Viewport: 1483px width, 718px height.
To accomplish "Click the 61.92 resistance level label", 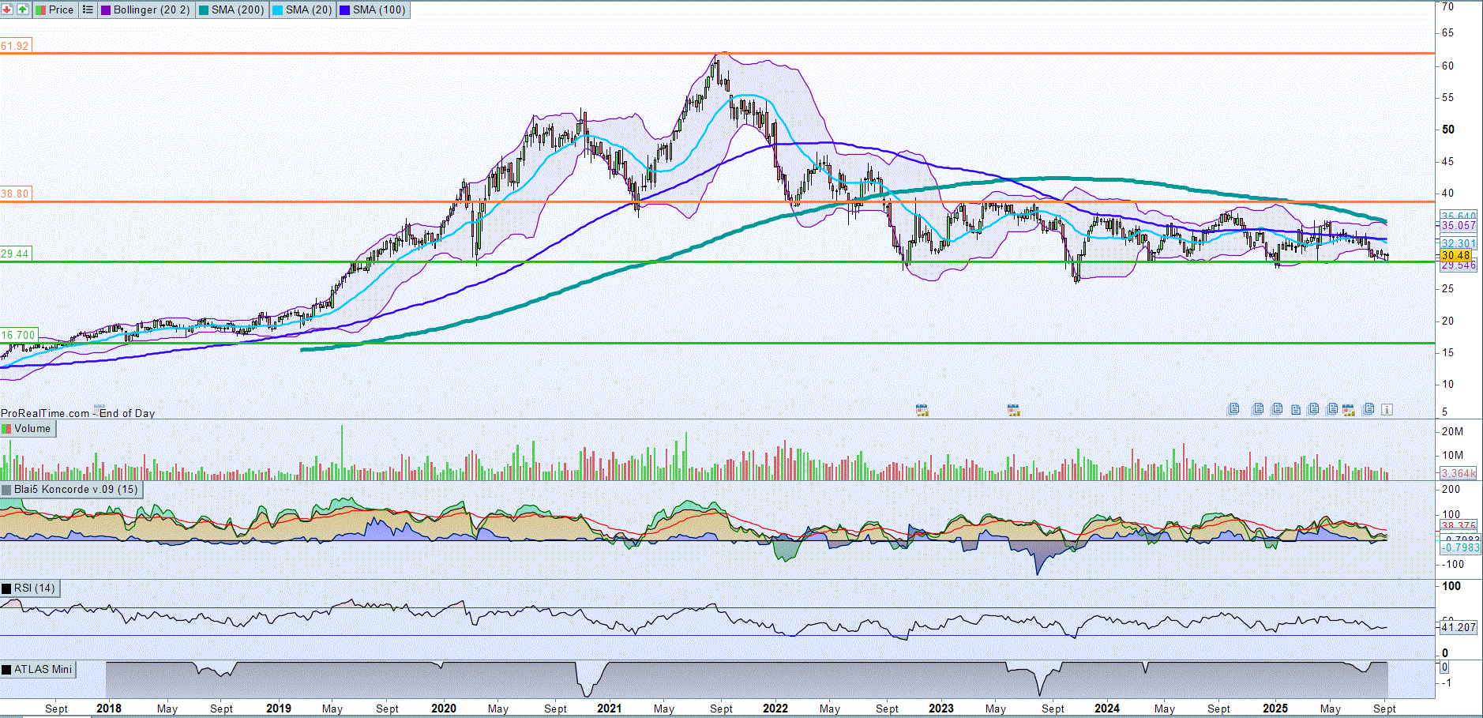I will click(x=15, y=46).
